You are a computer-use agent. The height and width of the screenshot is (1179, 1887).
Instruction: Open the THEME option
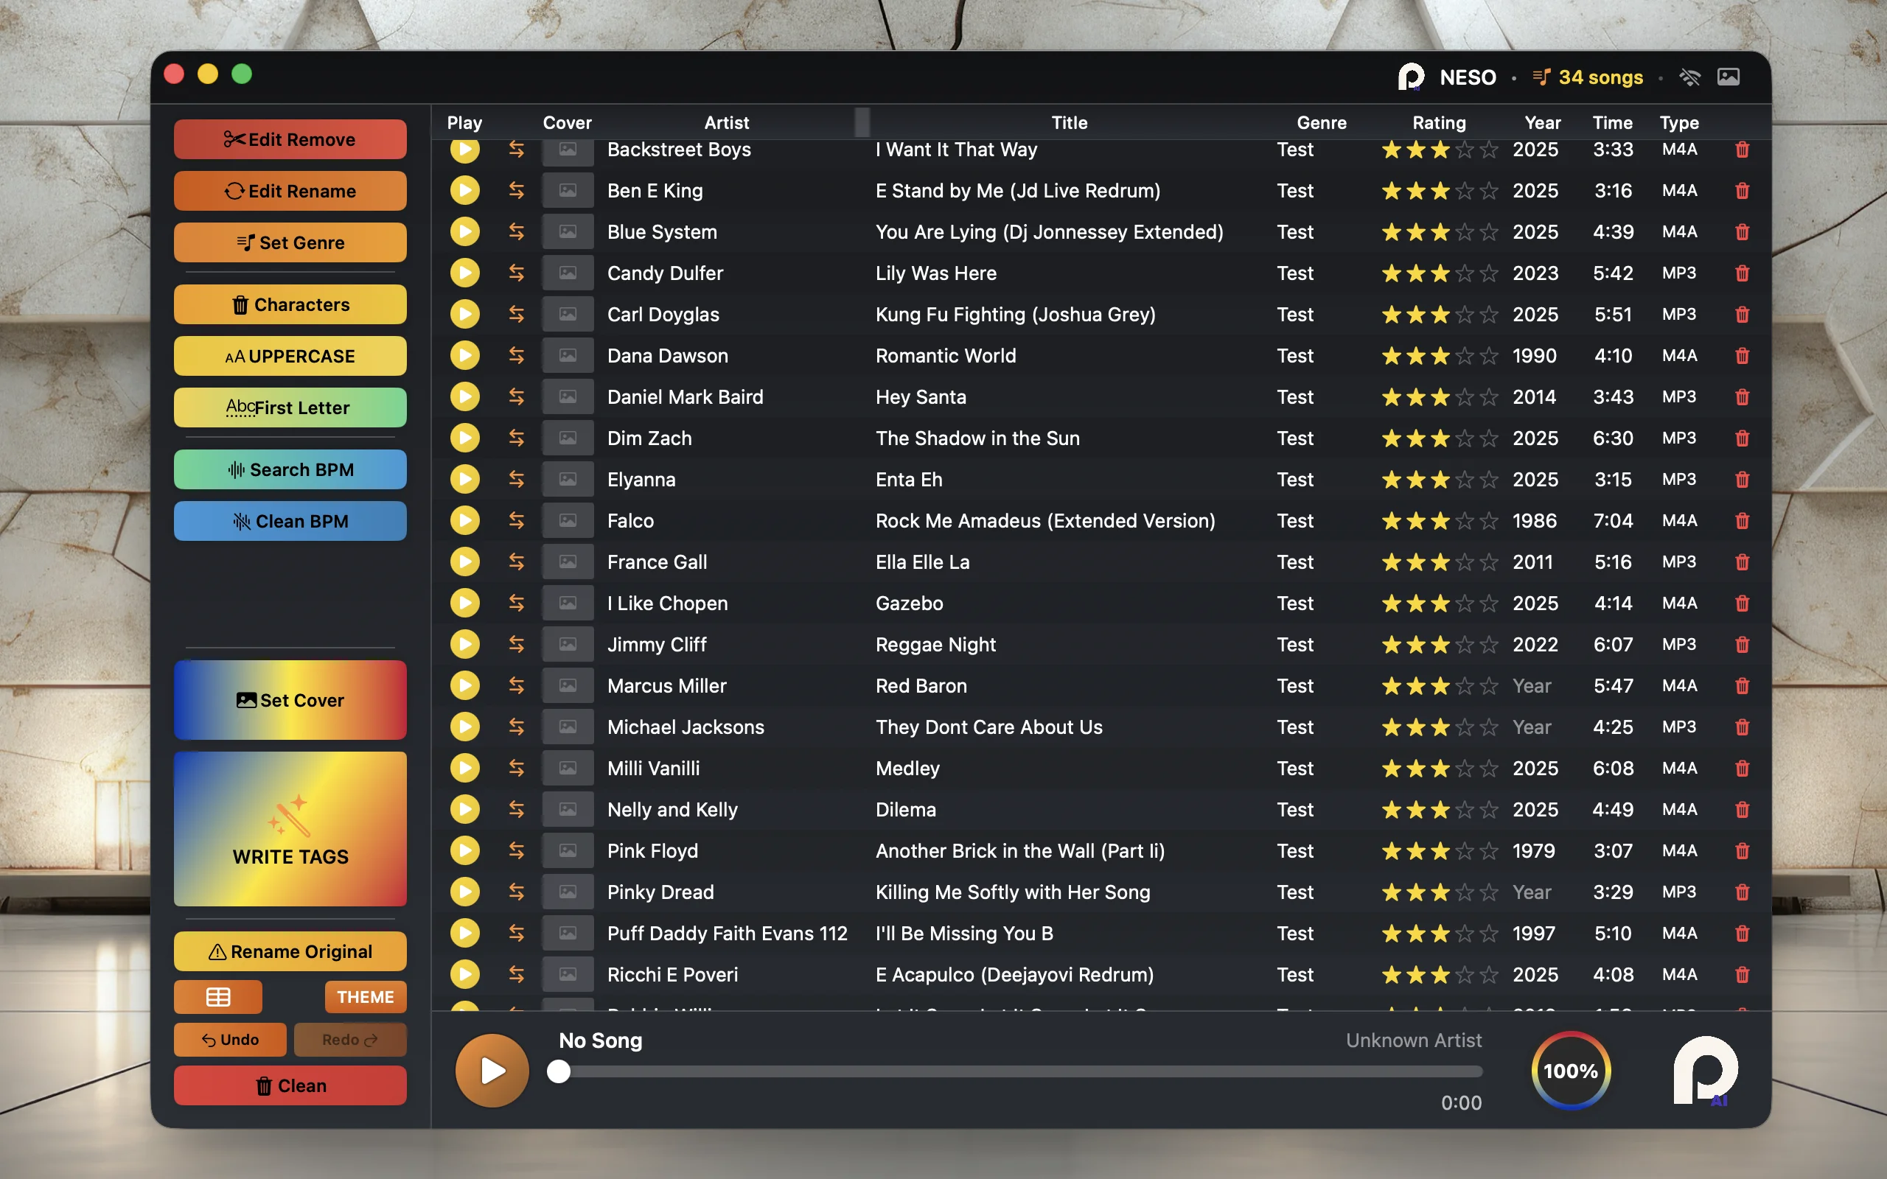point(365,996)
